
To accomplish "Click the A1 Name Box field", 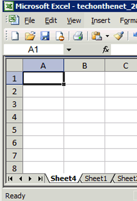I will click(x=34, y=50).
